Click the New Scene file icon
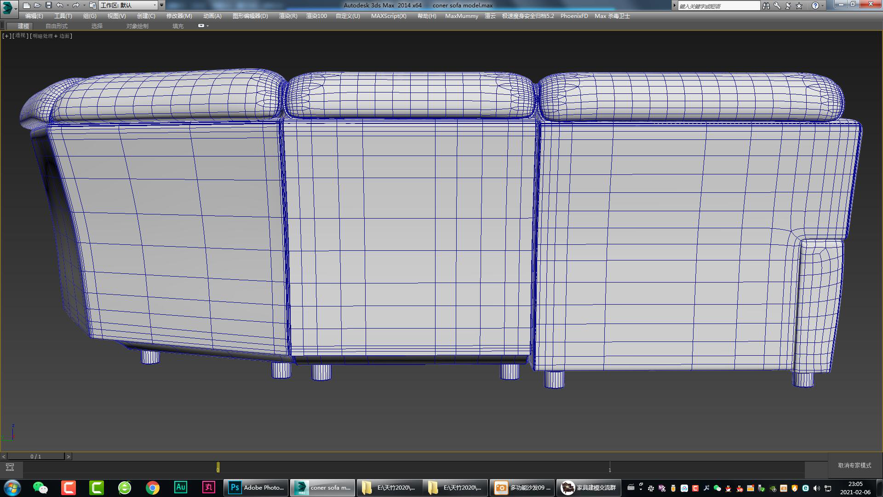The image size is (883, 497). [27, 6]
